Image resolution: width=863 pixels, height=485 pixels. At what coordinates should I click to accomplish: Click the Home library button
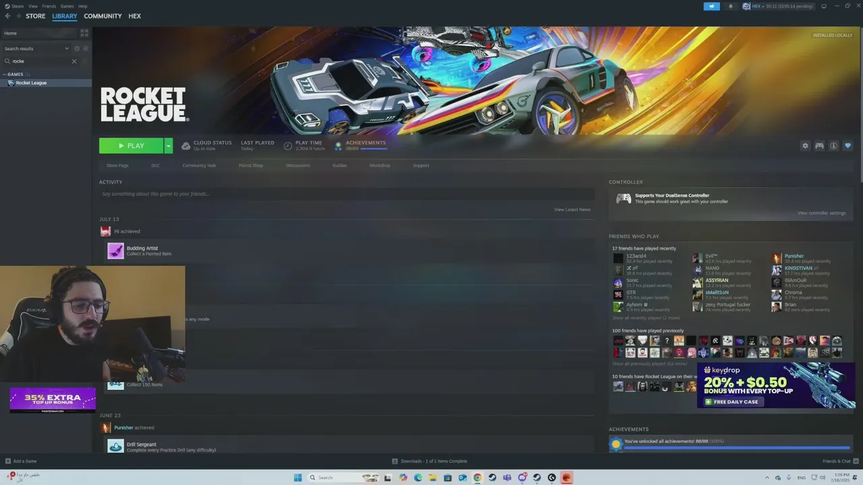click(x=39, y=33)
